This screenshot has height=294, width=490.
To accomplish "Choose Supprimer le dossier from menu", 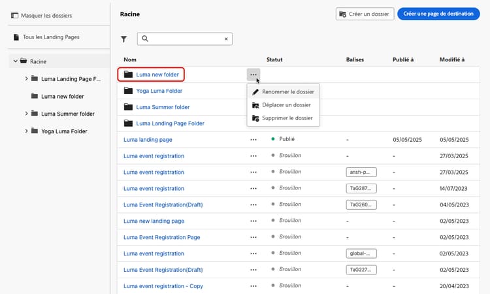I will tap(287, 118).
